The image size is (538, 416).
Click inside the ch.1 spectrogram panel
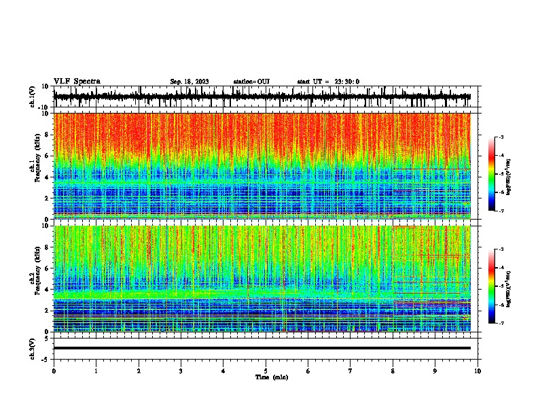click(x=262, y=166)
